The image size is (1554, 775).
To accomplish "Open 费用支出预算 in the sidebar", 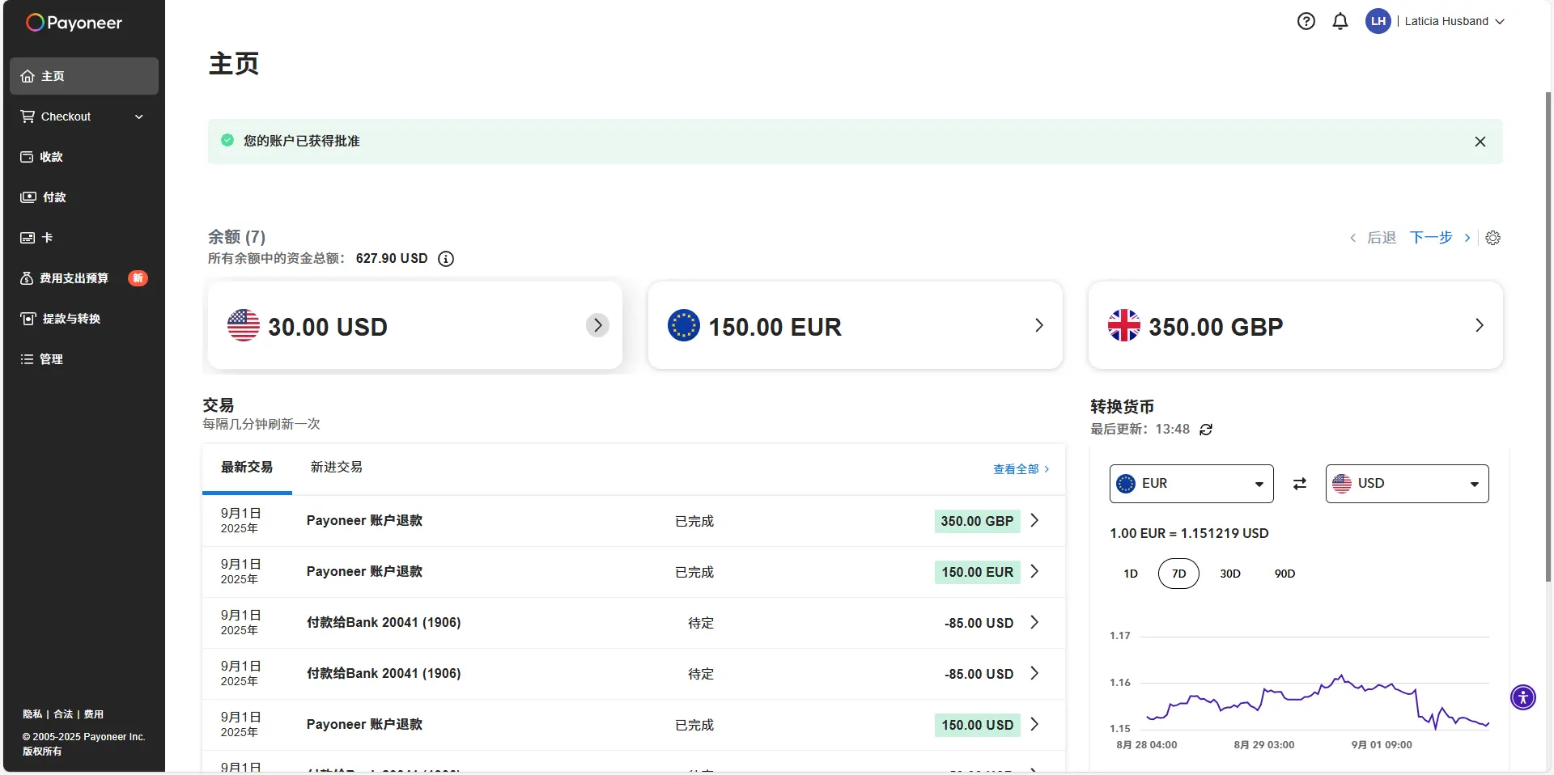I will click(x=84, y=278).
